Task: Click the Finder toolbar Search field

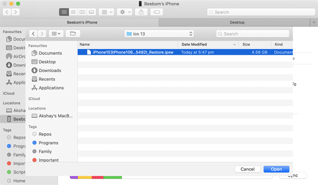Action: (x=261, y=12)
